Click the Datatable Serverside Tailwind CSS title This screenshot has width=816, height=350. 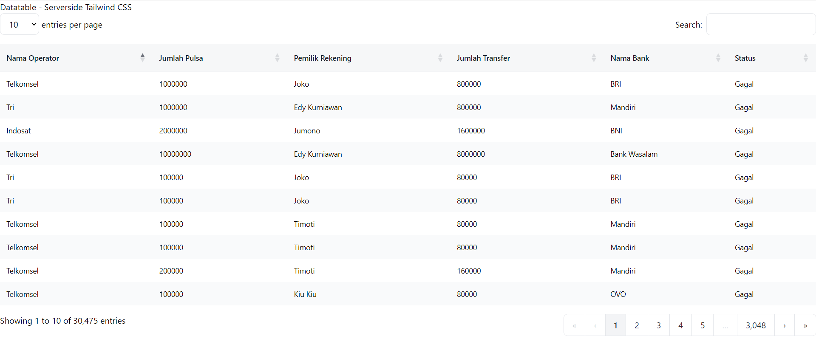point(66,7)
